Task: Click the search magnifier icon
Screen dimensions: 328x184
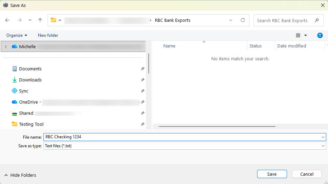Action: click(x=317, y=20)
